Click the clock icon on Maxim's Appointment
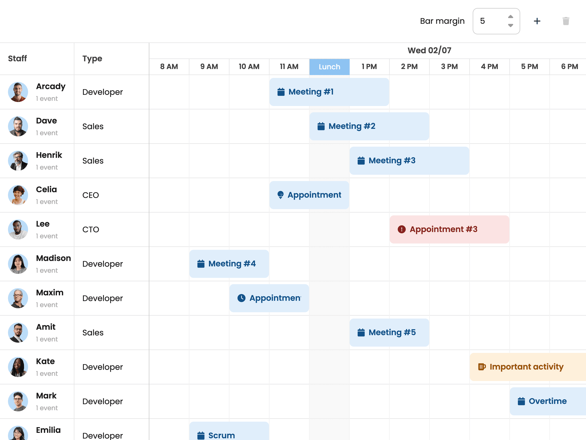 tap(241, 298)
